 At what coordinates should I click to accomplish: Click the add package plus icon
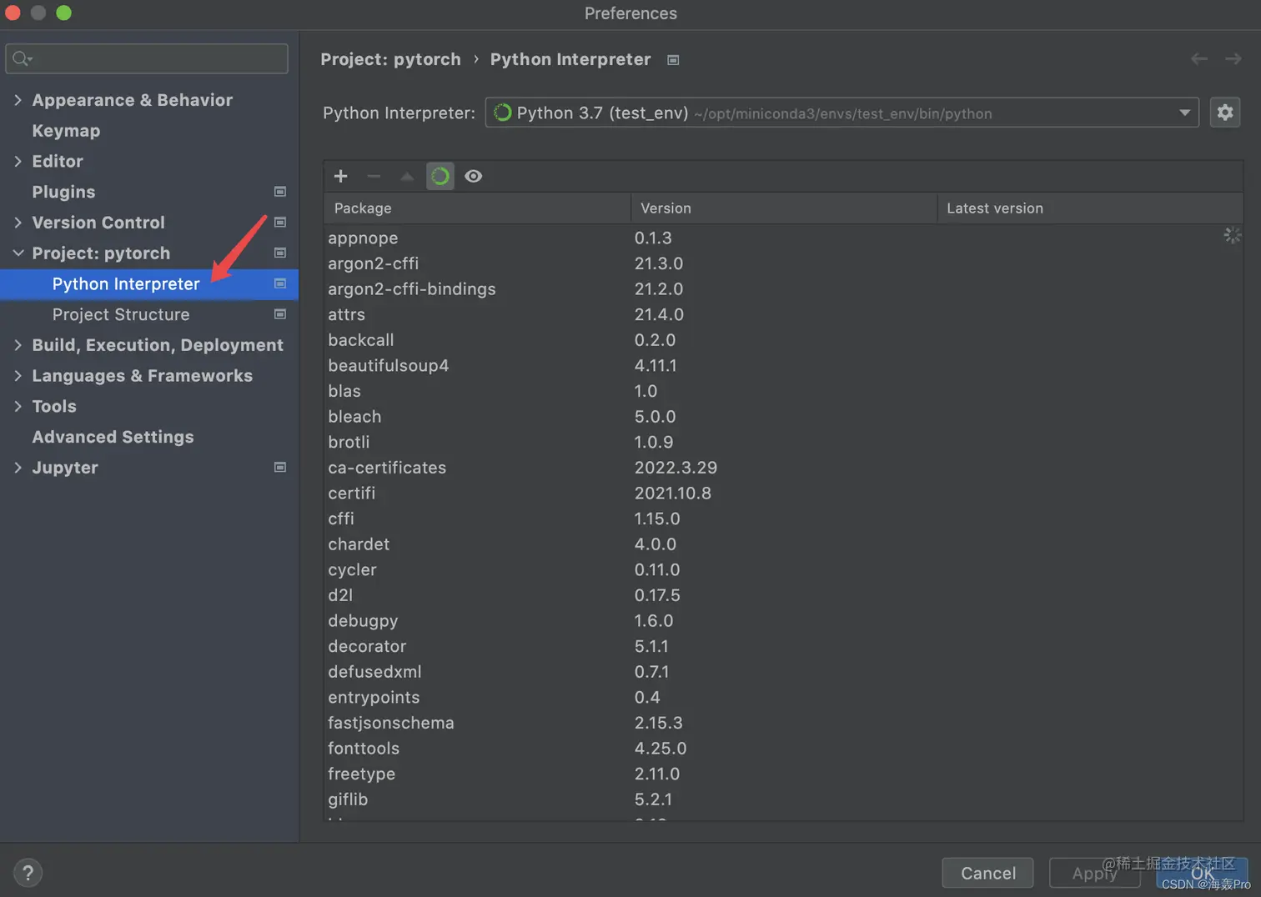point(340,176)
